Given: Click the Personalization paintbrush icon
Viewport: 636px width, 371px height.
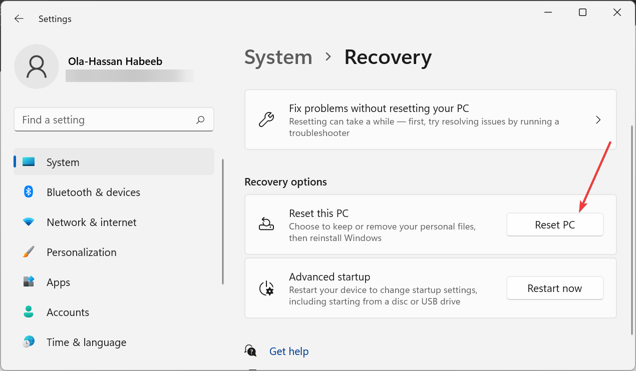Looking at the screenshot, I should point(29,252).
